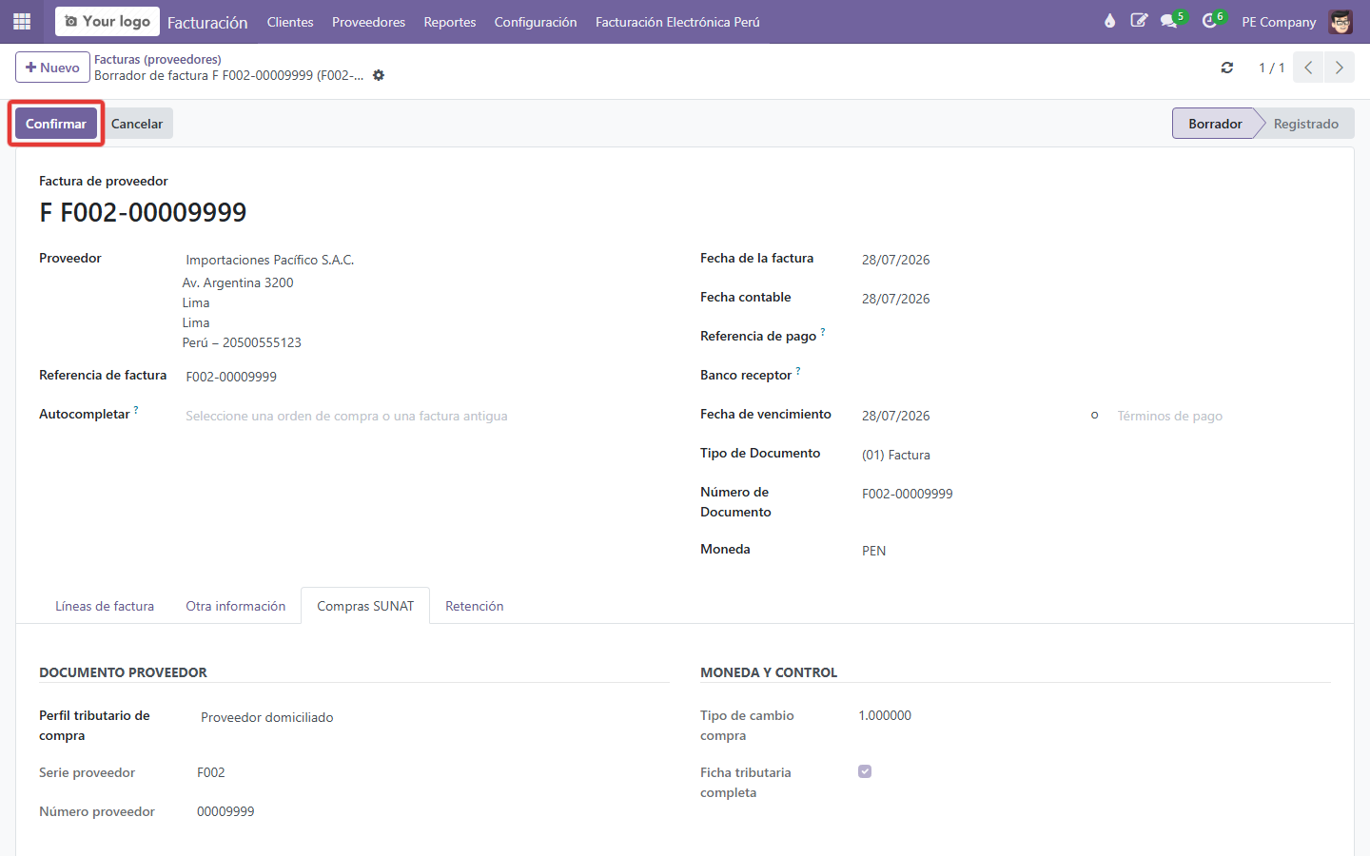
Task: Open the Fecha de la factura date picker
Action: pyautogui.click(x=1094, y=260)
